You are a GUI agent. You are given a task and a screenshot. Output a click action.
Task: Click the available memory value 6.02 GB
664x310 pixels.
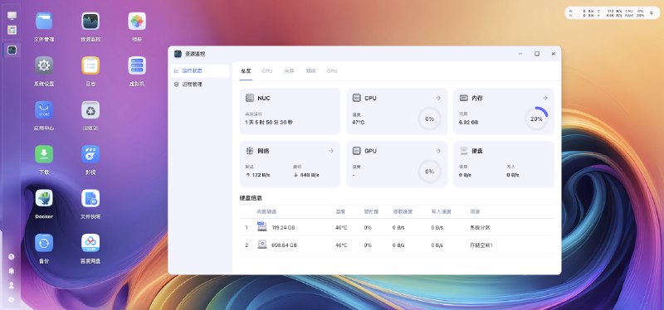(x=469, y=122)
